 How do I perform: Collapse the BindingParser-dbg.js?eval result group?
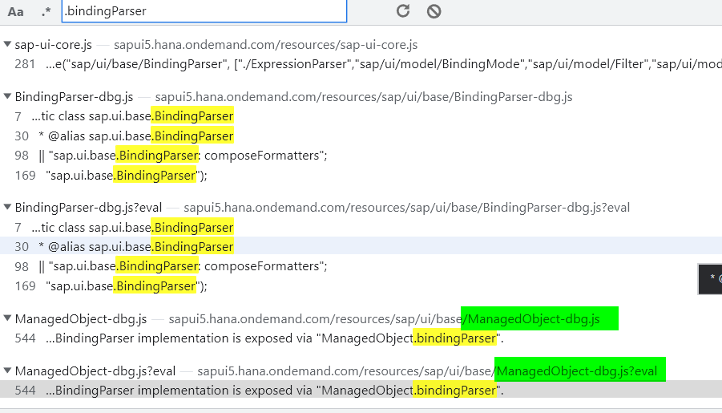[7, 207]
